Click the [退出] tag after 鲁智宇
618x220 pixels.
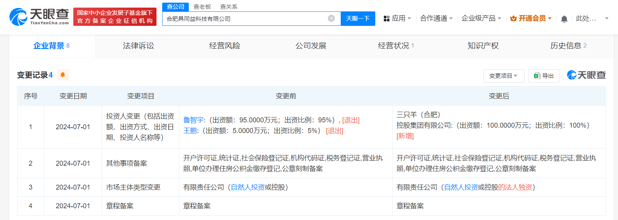[351, 120]
